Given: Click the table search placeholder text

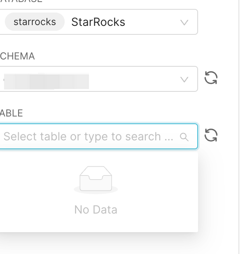Looking at the screenshot, I should [x=89, y=136].
